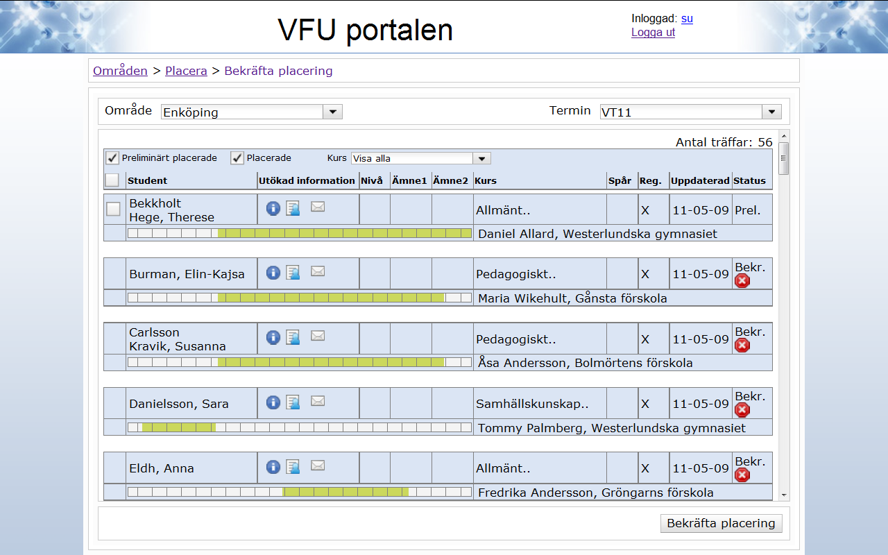Screen dimensions: 888x555
Task: Click Prel. status for Bekkholt
Action: pyautogui.click(x=748, y=210)
